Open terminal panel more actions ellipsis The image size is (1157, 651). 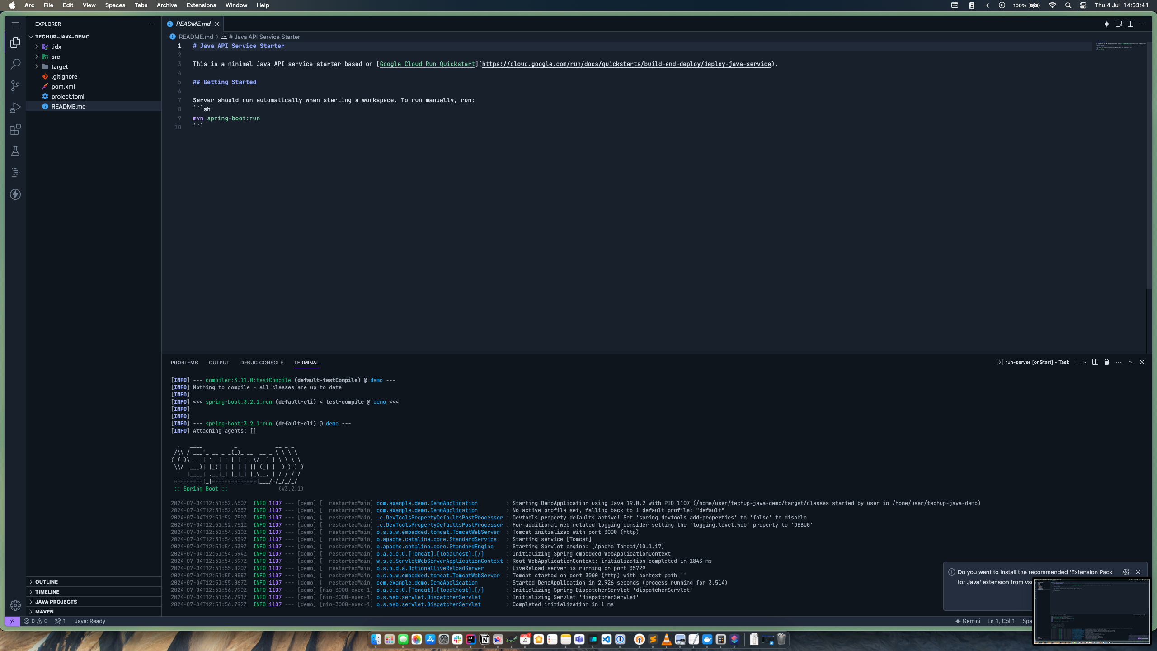point(1119,362)
